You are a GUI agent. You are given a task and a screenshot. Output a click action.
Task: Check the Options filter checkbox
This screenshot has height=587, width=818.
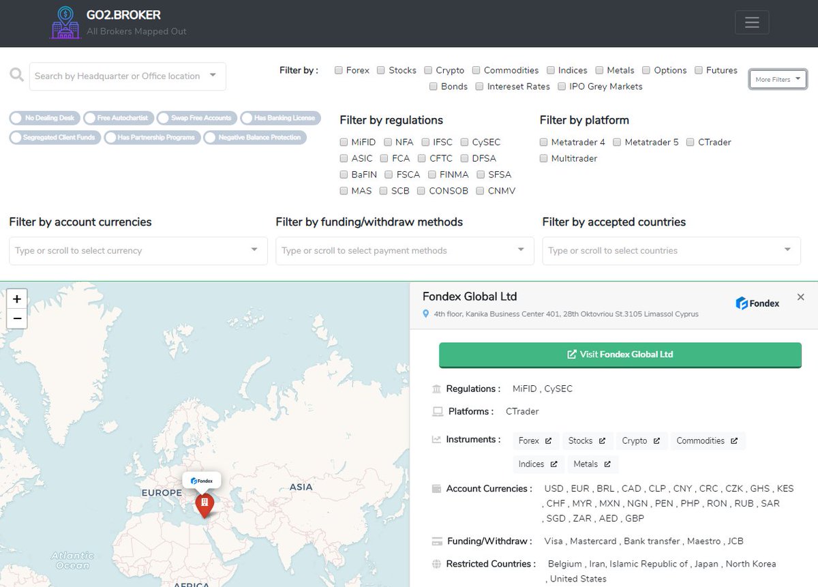(x=646, y=70)
